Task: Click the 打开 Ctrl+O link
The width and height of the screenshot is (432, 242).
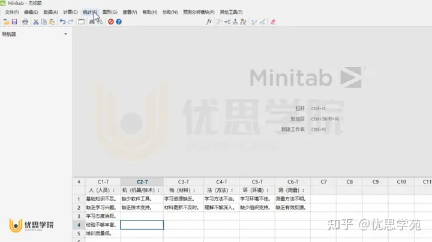Action: pyautogui.click(x=310, y=108)
